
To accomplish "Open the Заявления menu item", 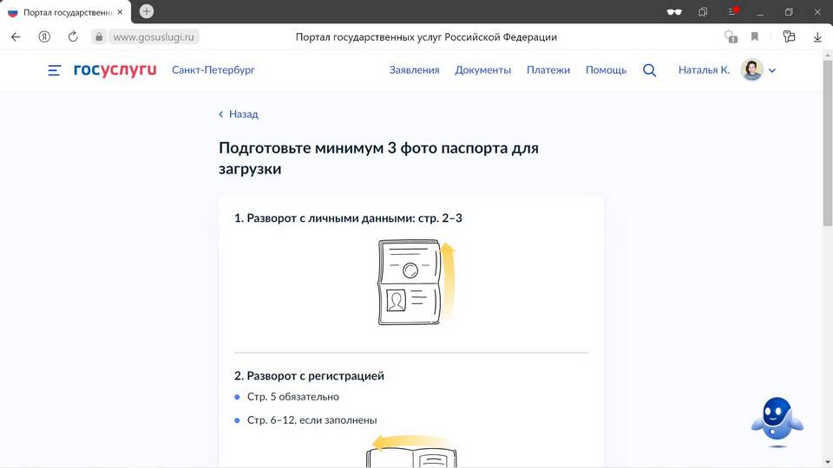I will 414,70.
